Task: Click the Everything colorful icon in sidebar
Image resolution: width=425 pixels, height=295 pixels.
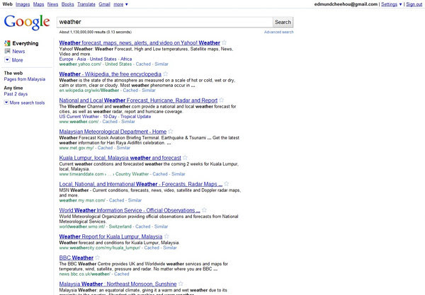Action: [7, 43]
